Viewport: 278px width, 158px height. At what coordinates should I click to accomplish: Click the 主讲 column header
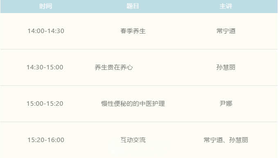pyautogui.click(x=226, y=6)
